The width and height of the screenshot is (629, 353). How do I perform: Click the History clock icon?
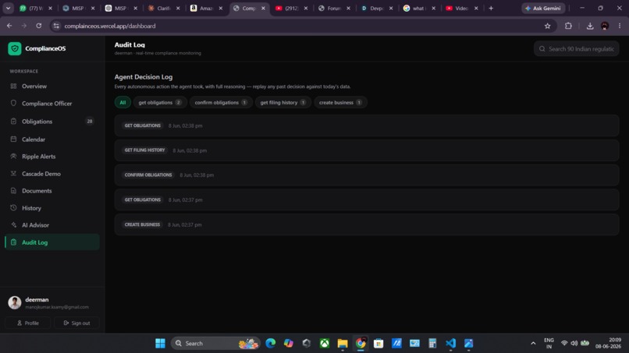coord(13,207)
